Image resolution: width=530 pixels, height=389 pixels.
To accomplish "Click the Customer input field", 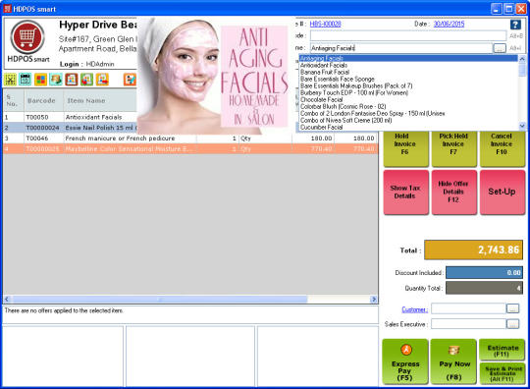I will pos(468,308).
